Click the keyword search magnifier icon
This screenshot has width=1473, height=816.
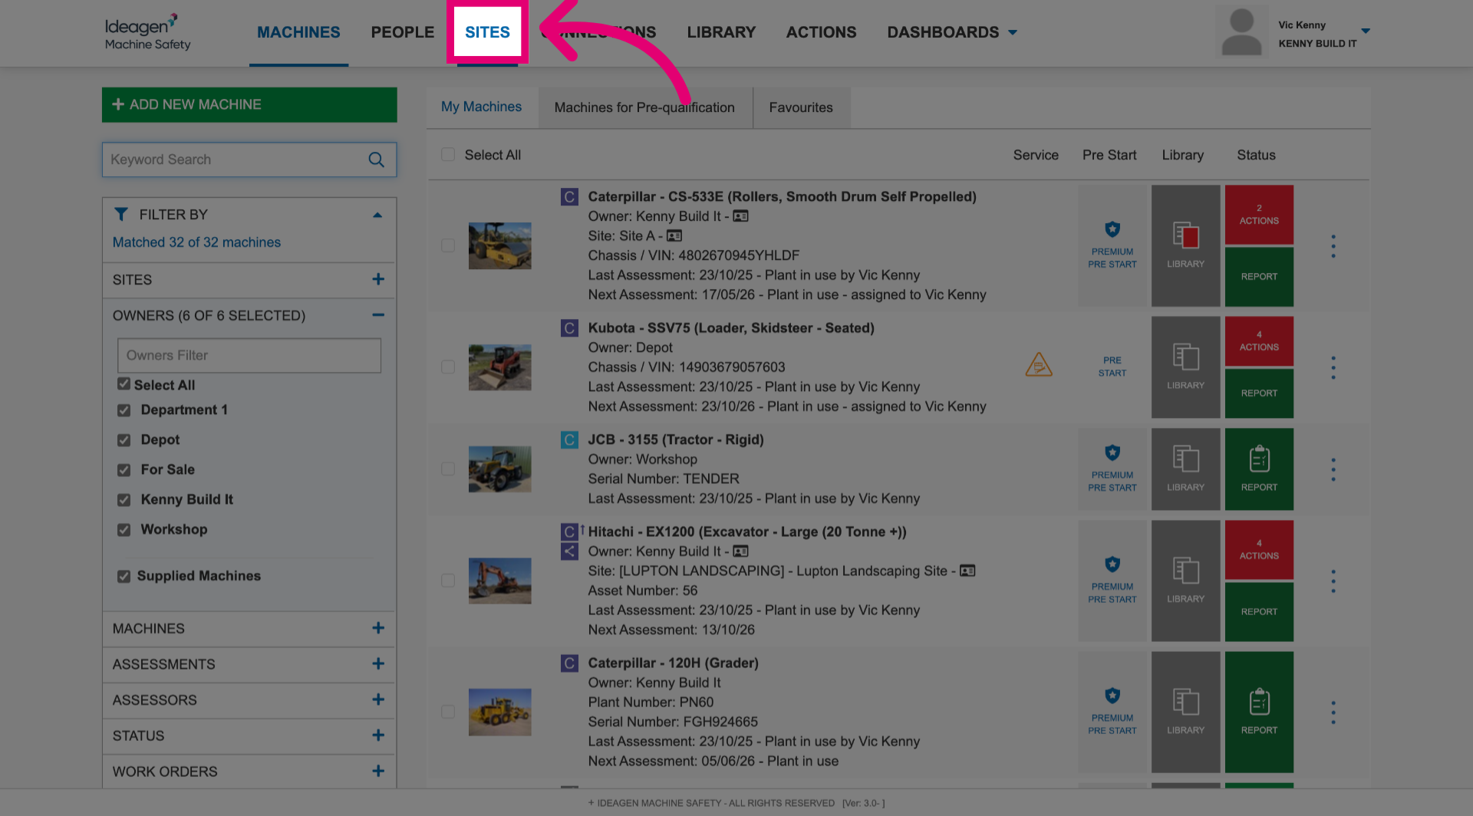(376, 160)
